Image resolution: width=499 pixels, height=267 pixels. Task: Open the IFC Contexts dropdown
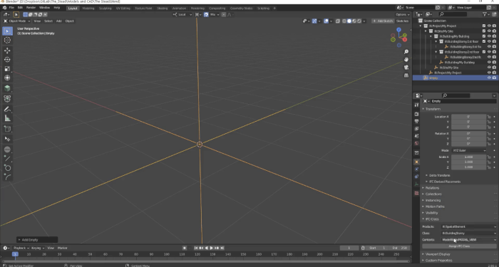pos(469,240)
